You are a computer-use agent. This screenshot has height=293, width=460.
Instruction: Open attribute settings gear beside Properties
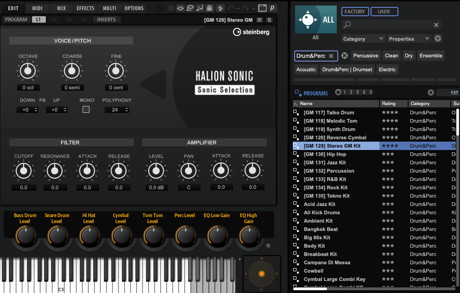pyautogui.click(x=438, y=38)
